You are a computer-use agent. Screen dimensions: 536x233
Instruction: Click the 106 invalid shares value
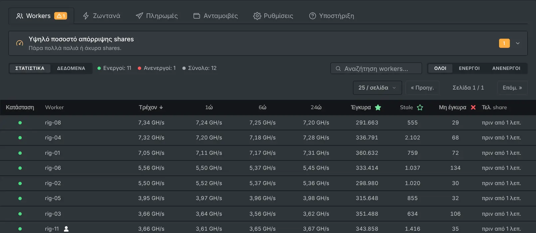click(x=455, y=214)
